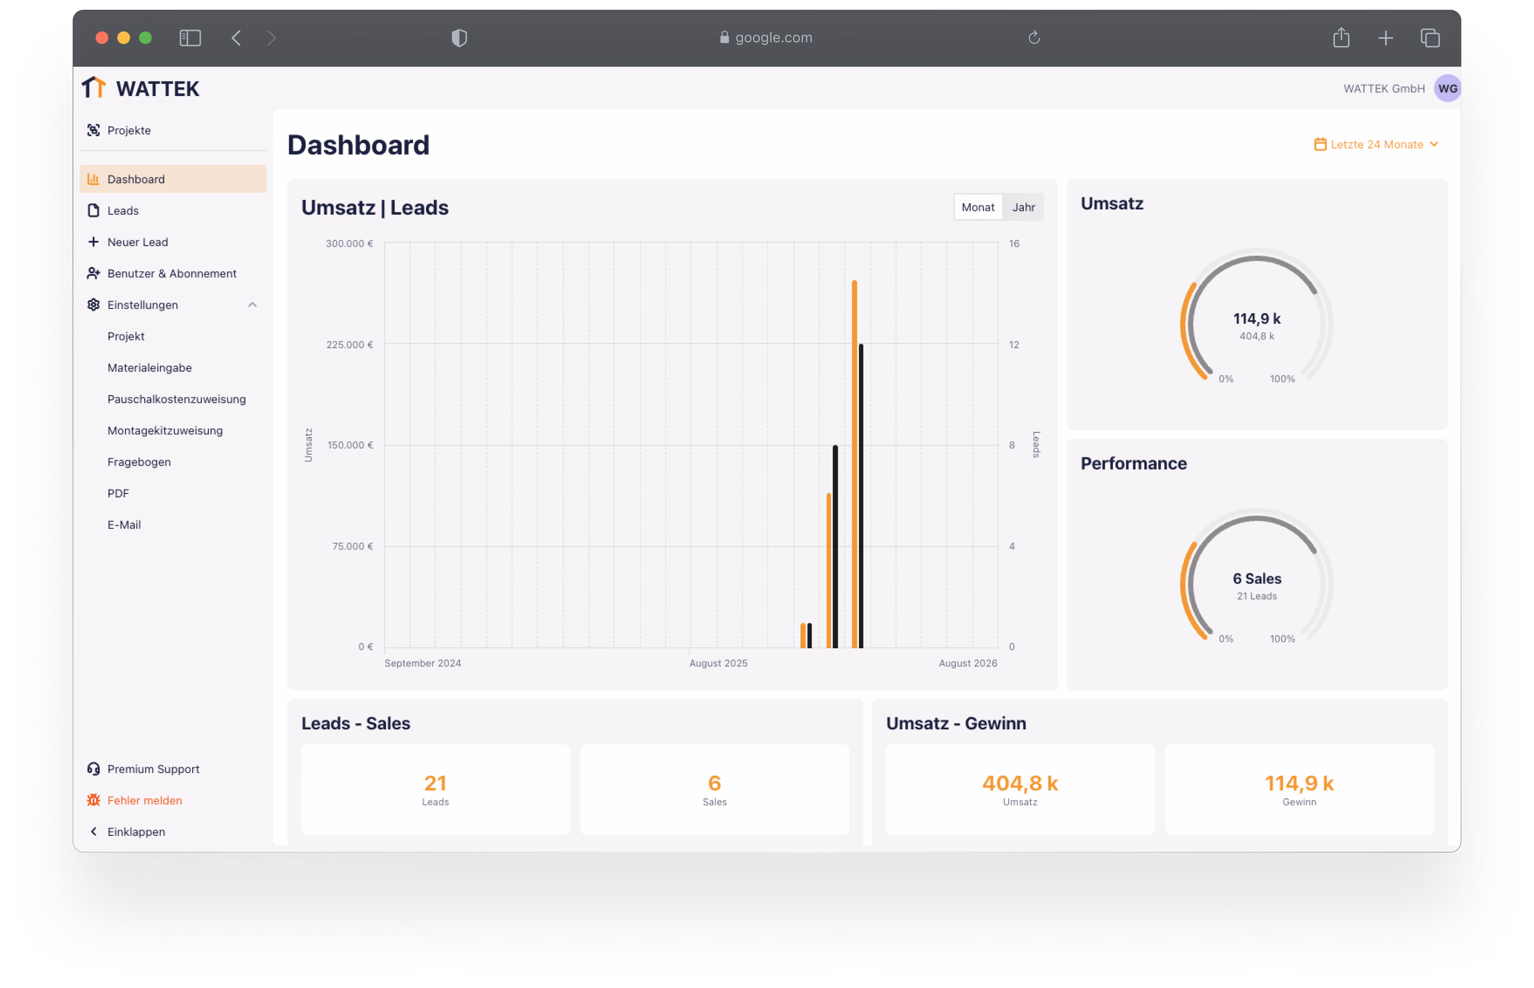Click the calendar icon beside Letzte 24 Monate

pos(1320,144)
